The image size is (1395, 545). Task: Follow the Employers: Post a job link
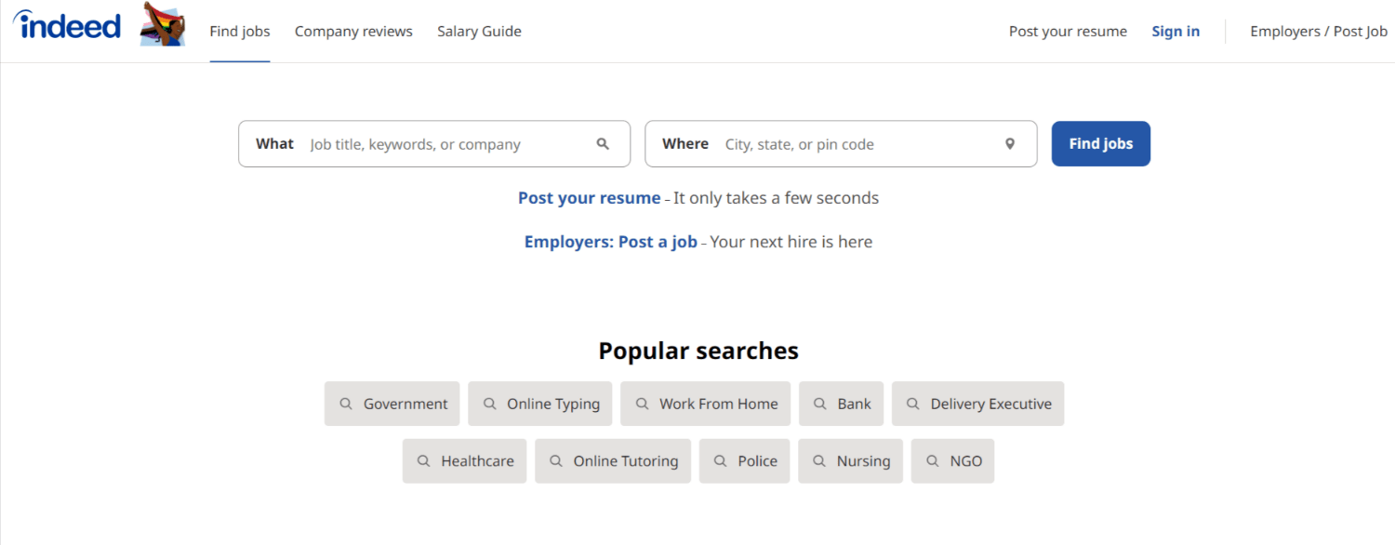point(610,242)
